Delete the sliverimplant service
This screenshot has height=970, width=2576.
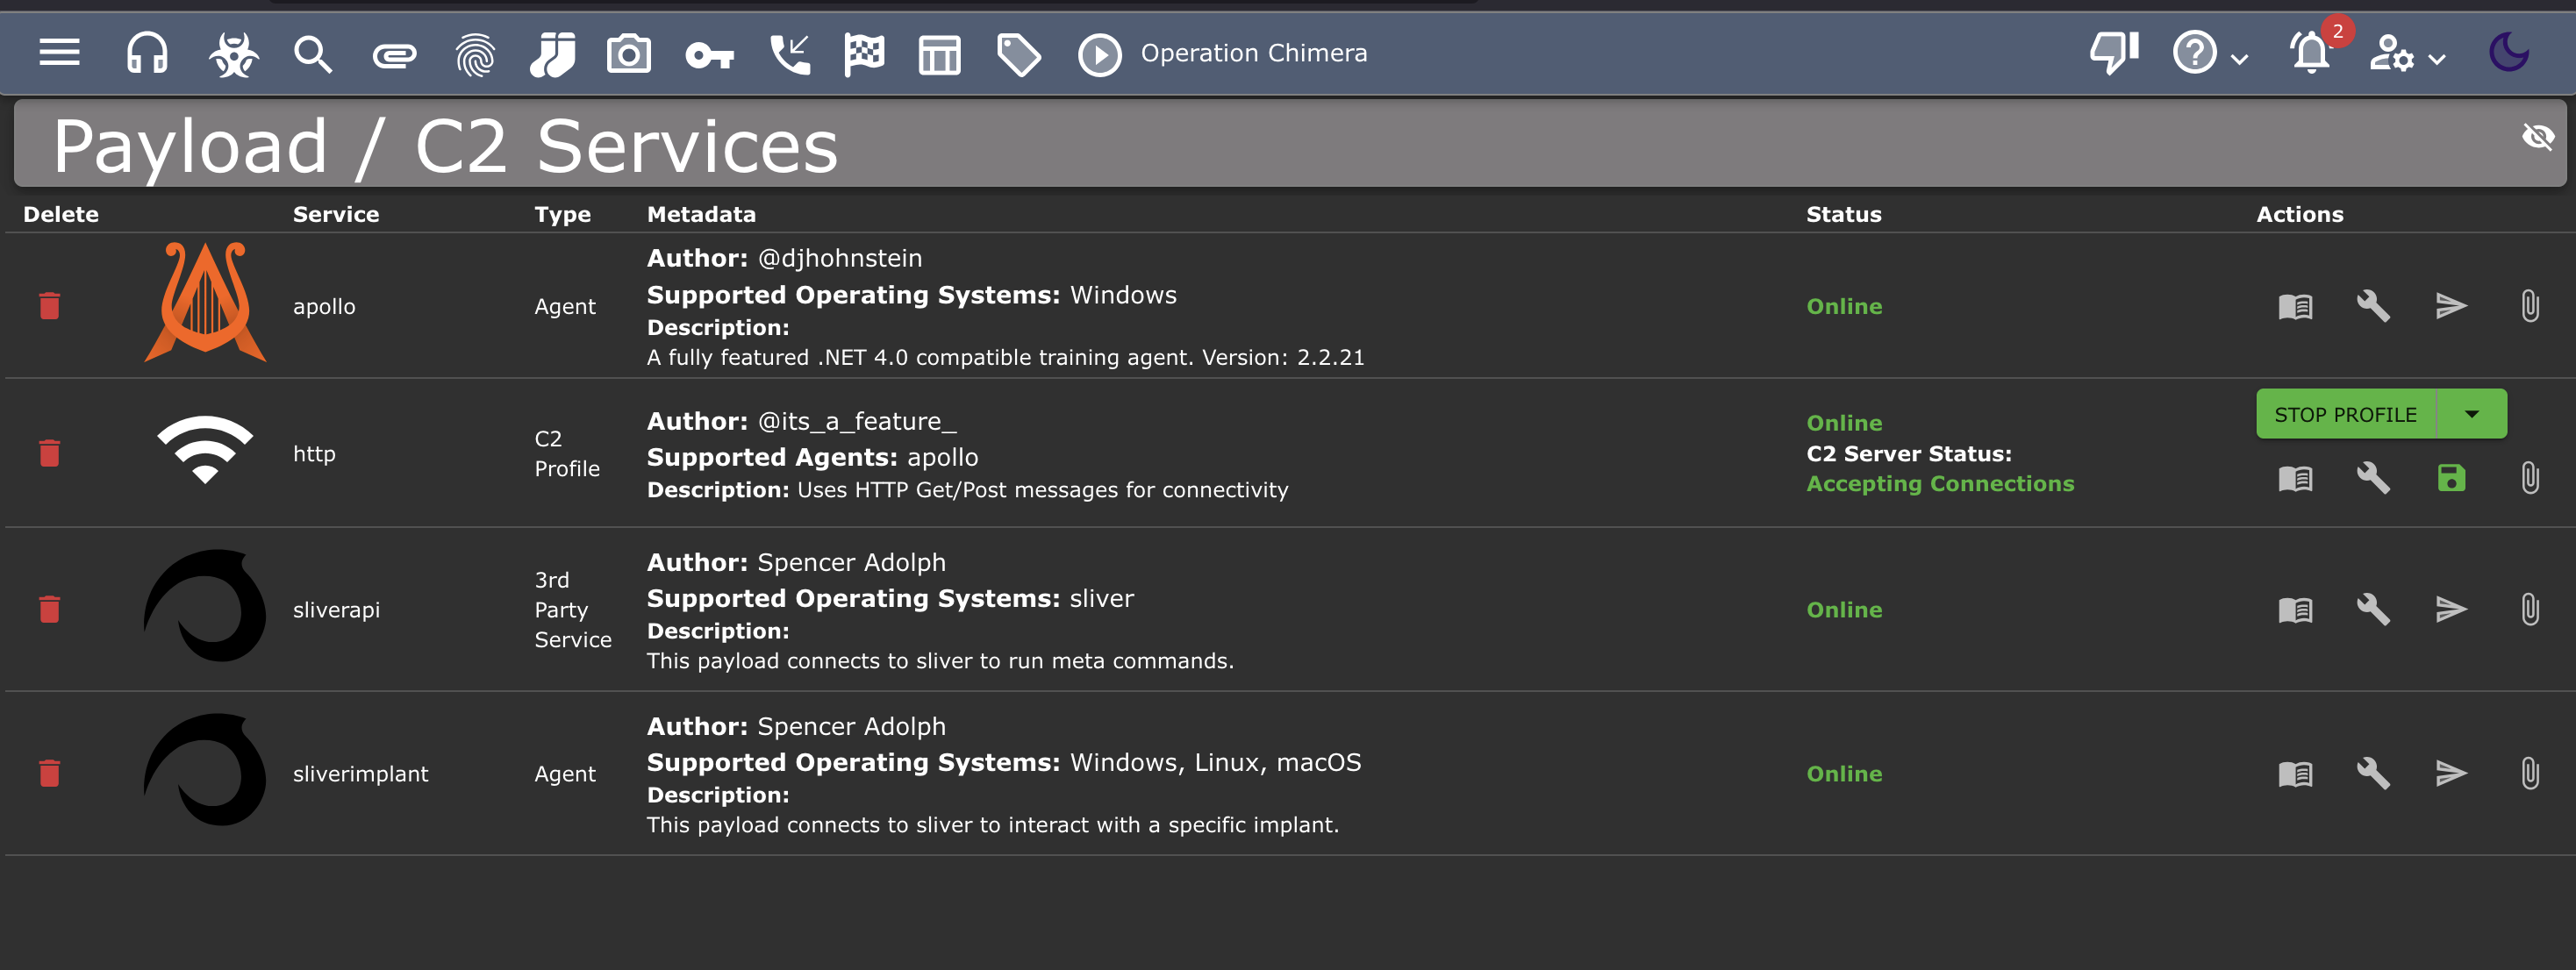tap(49, 773)
